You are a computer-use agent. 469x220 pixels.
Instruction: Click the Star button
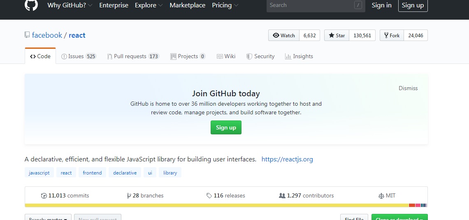[337, 35]
